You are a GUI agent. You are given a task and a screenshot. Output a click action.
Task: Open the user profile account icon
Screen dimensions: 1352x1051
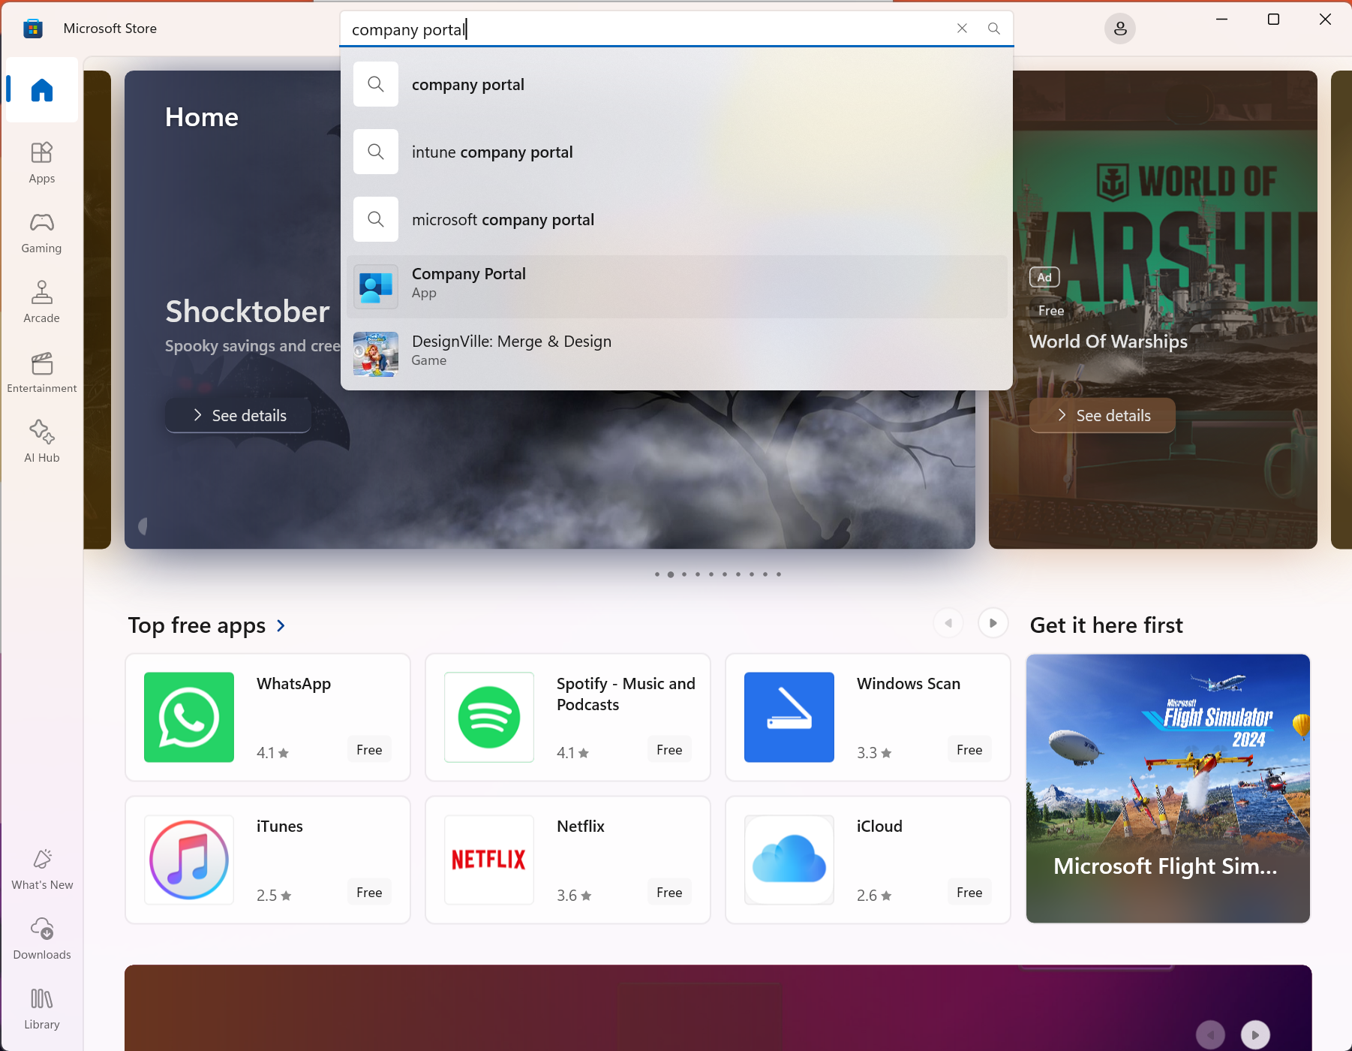click(x=1120, y=29)
